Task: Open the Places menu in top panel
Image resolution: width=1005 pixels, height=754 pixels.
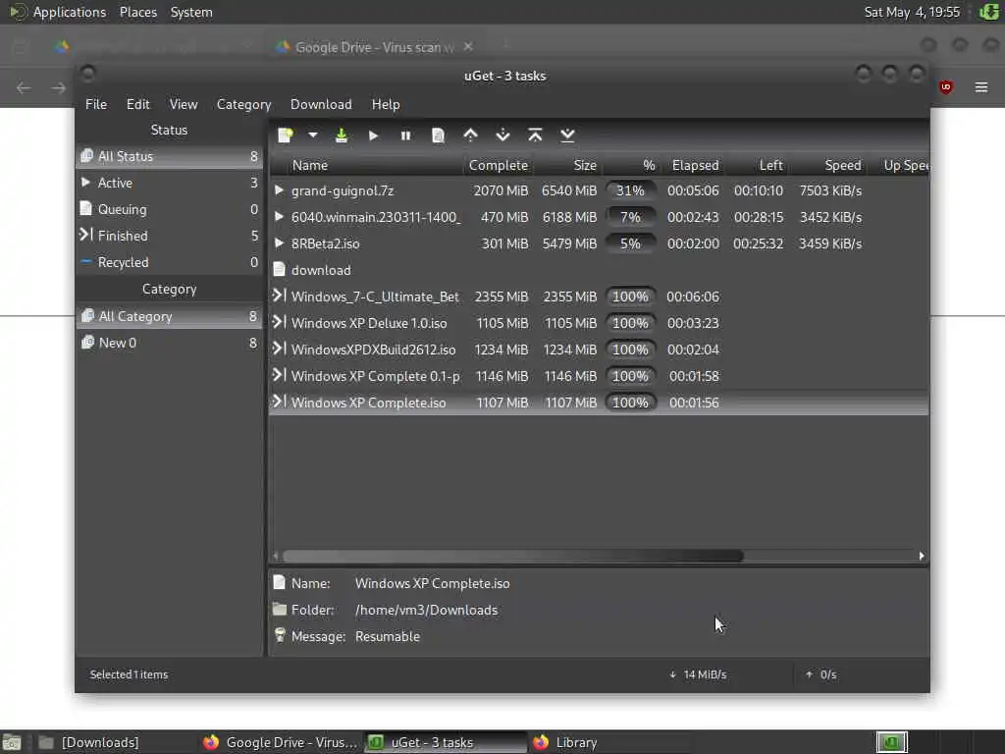Action: [138, 12]
